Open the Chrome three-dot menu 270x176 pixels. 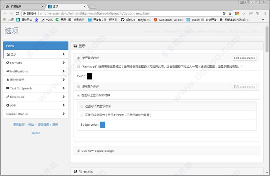coord(265,13)
